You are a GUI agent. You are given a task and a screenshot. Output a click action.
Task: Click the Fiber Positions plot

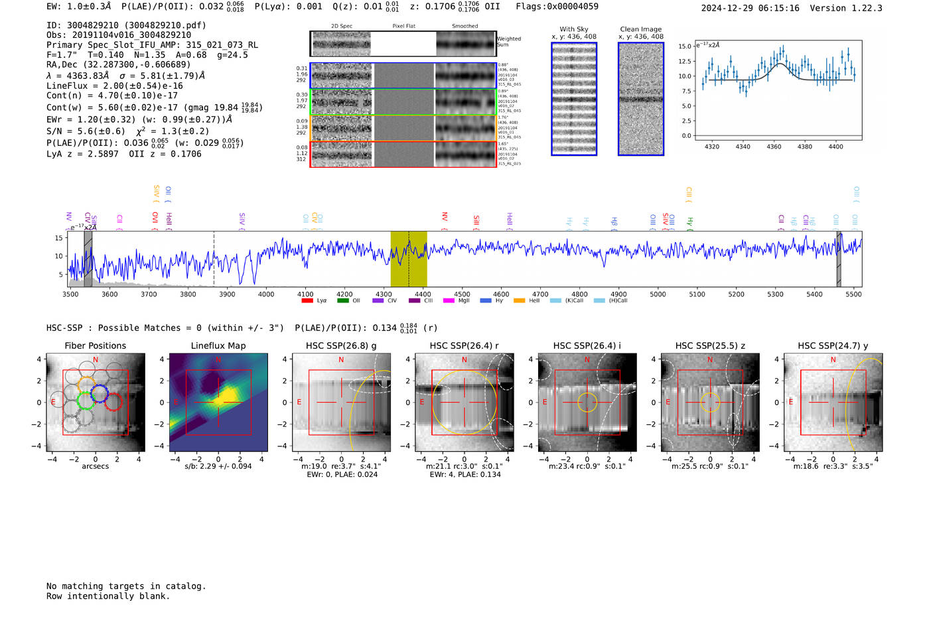pyautogui.click(x=96, y=403)
